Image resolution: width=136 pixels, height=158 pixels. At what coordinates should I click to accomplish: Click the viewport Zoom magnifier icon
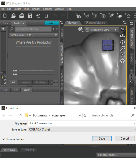coord(123,48)
